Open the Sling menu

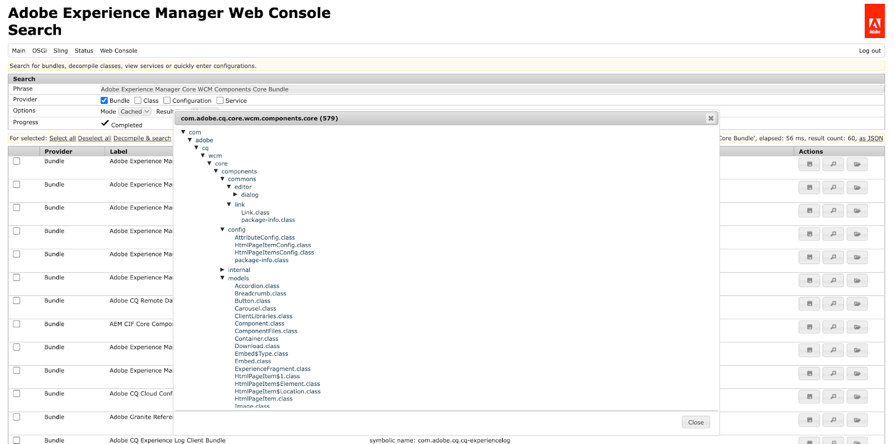pyautogui.click(x=60, y=51)
